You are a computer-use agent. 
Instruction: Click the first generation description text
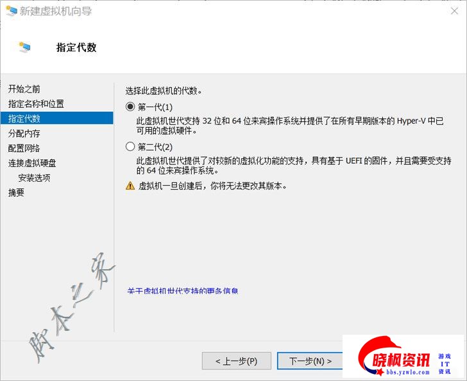pyautogui.click(x=290, y=125)
